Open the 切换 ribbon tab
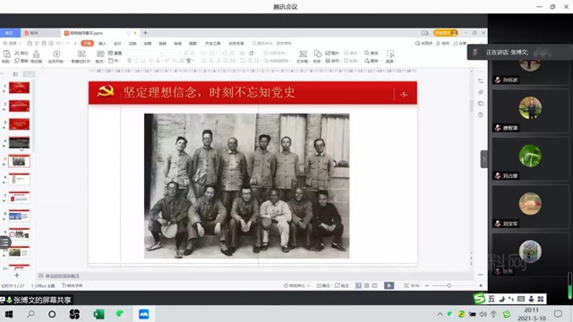The width and height of the screenshot is (573, 322). point(133,44)
